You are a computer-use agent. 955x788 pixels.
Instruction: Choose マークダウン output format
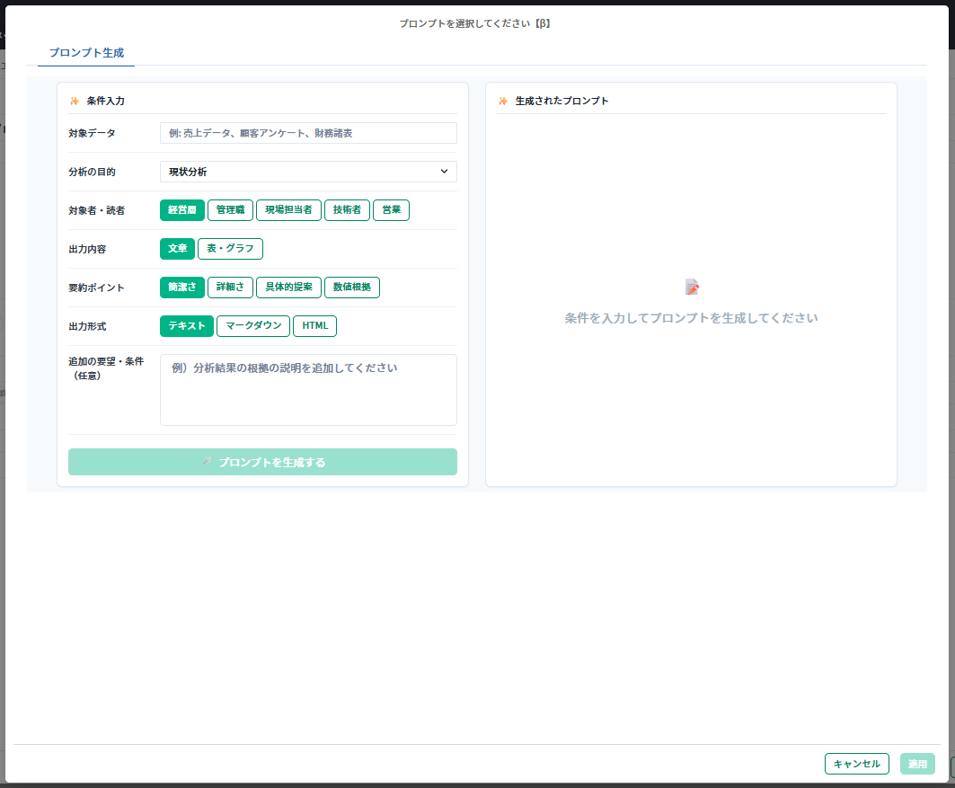coord(253,326)
